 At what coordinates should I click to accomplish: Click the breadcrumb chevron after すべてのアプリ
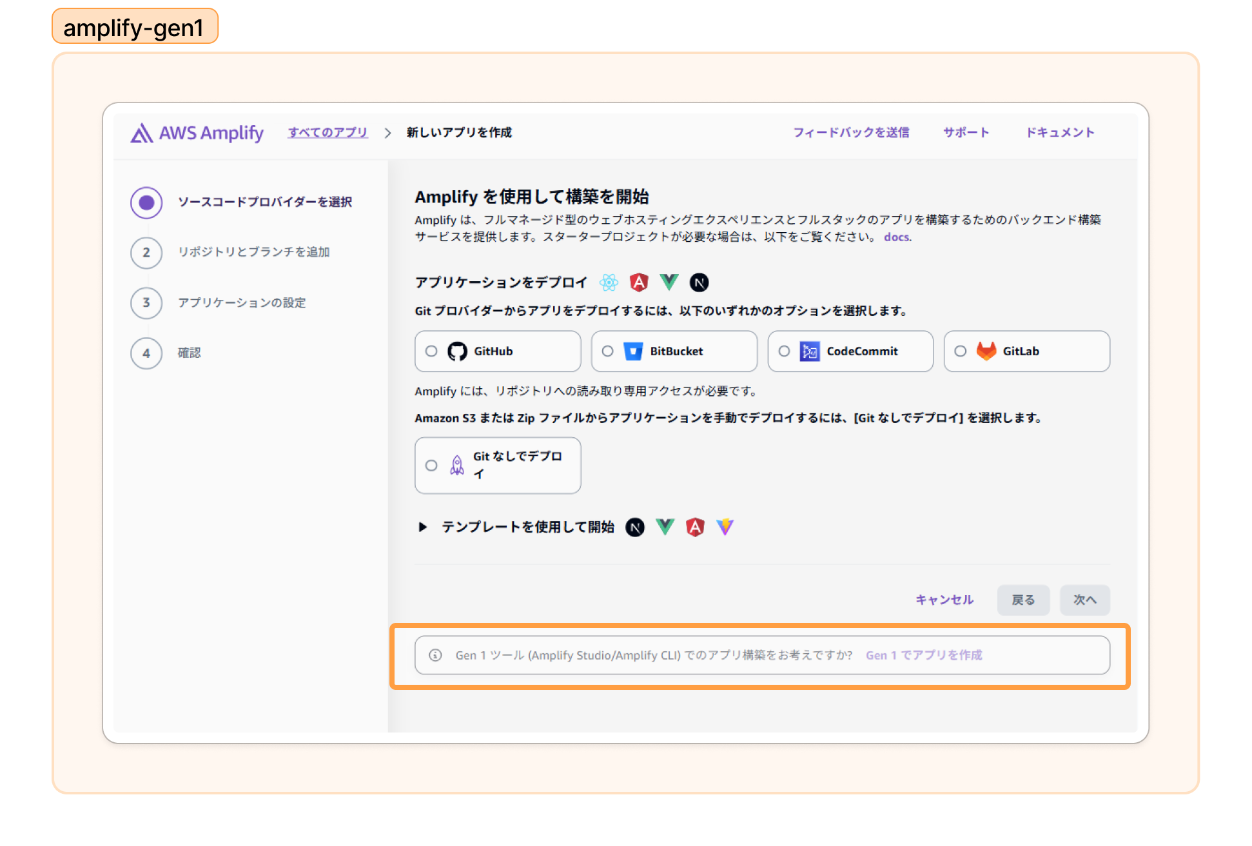(x=387, y=133)
